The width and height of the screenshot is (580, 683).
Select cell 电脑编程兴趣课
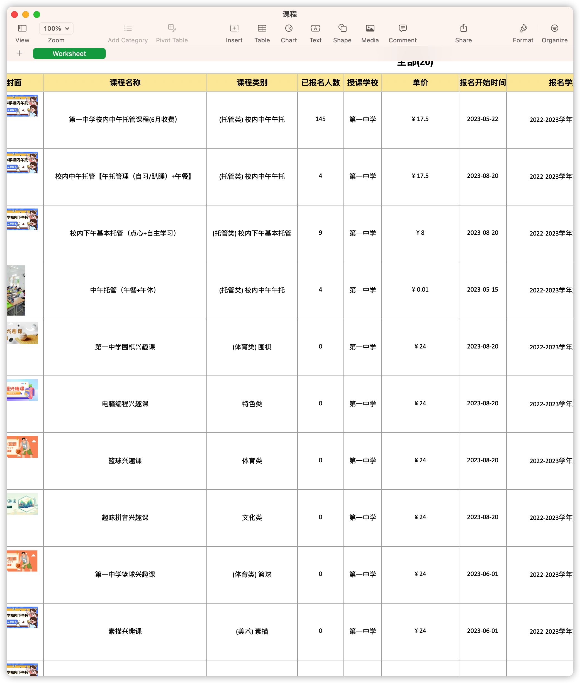pyautogui.click(x=125, y=404)
